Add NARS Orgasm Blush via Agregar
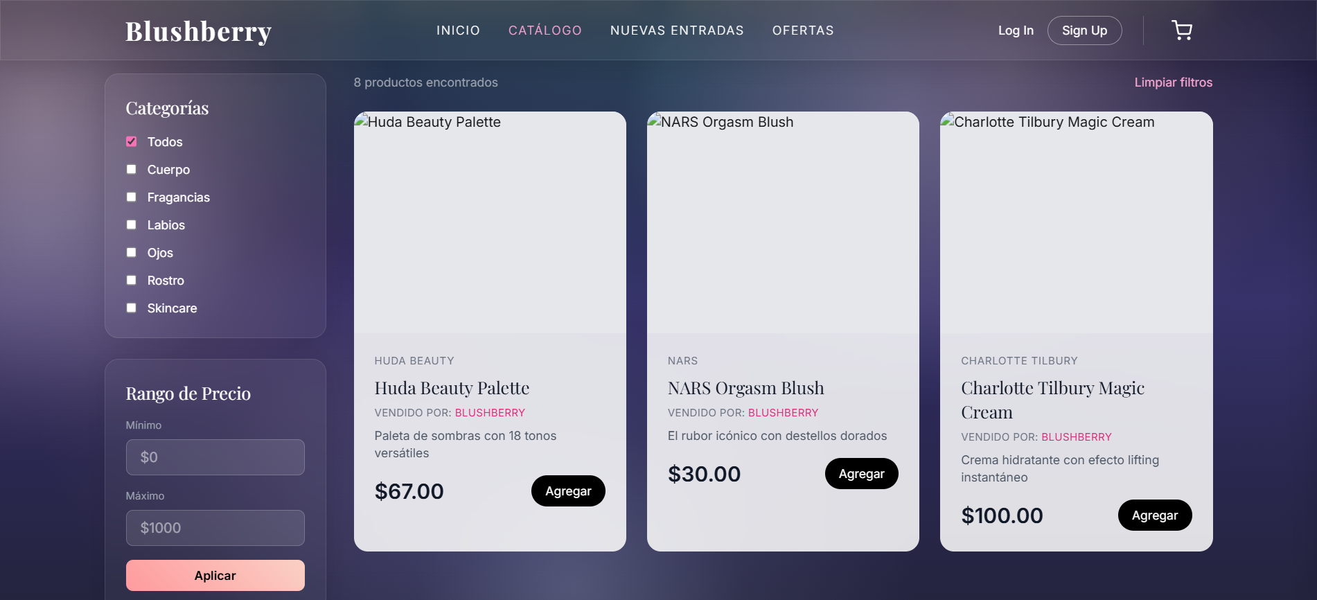The image size is (1317, 600). coord(861,474)
